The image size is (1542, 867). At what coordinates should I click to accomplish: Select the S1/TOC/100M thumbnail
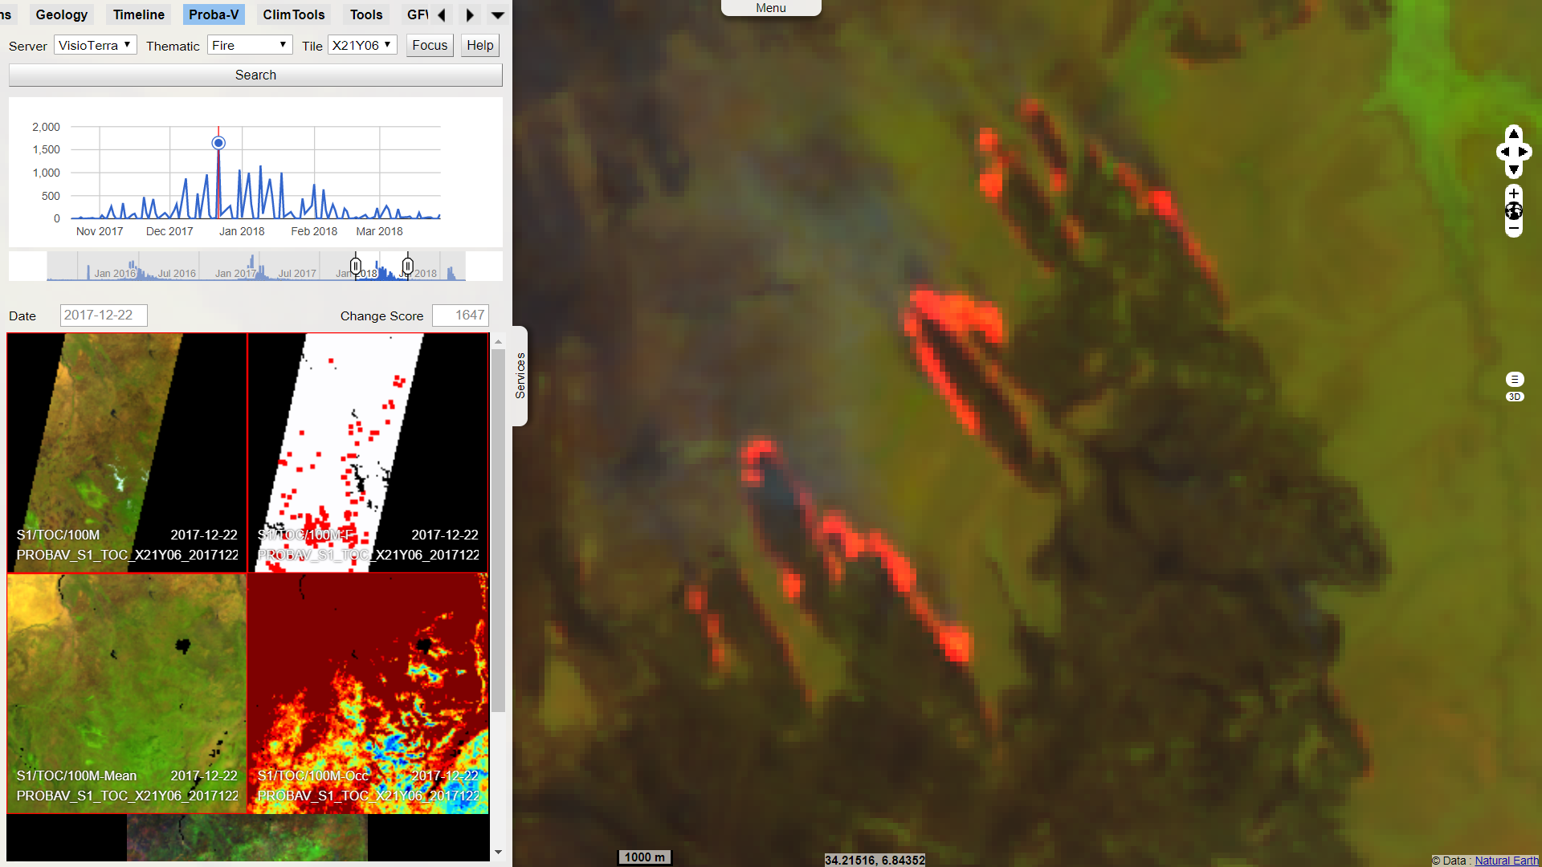click(x=127, y=453)
